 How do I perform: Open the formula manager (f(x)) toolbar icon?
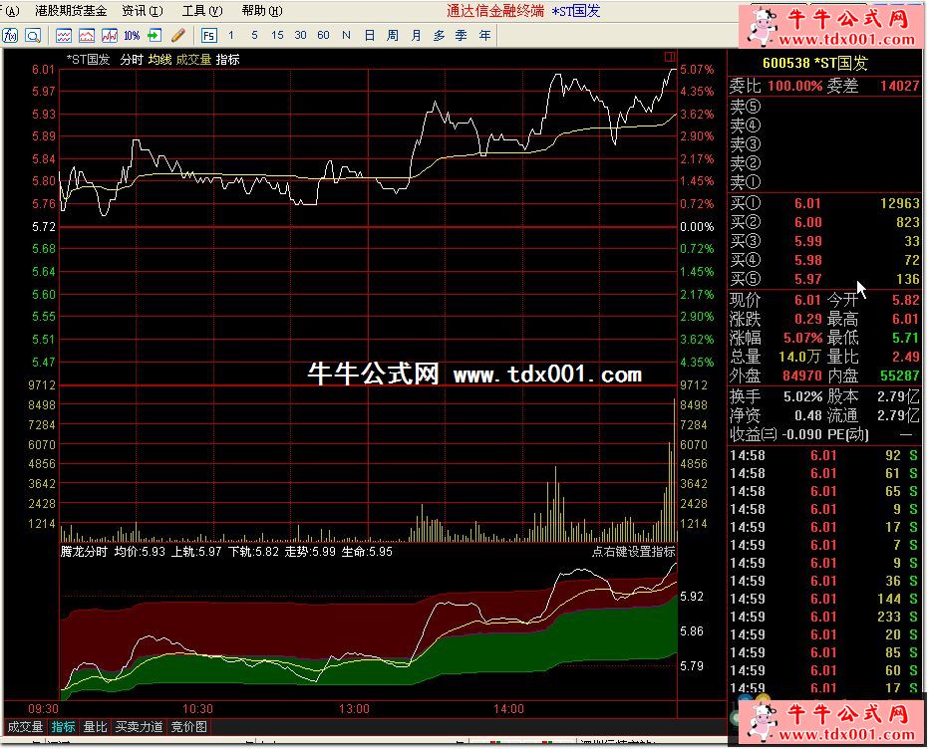(x=10, y=36)
